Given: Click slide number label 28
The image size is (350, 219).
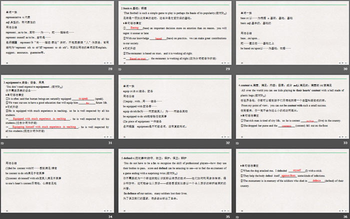Looking at the screenshot, I should coord(110,69).
